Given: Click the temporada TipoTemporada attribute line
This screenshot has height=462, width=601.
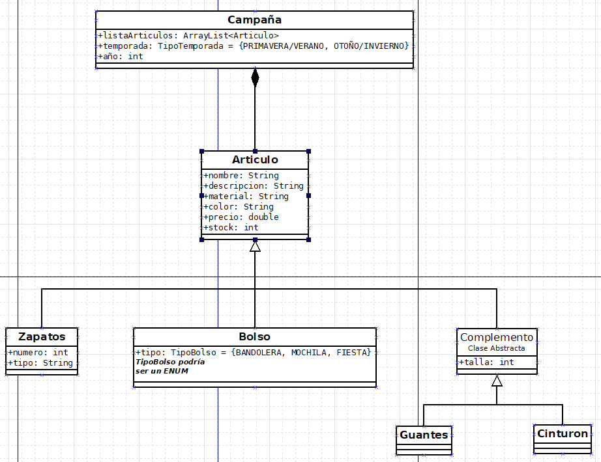Looking at the screenshot, I should (x=254, y=46).
